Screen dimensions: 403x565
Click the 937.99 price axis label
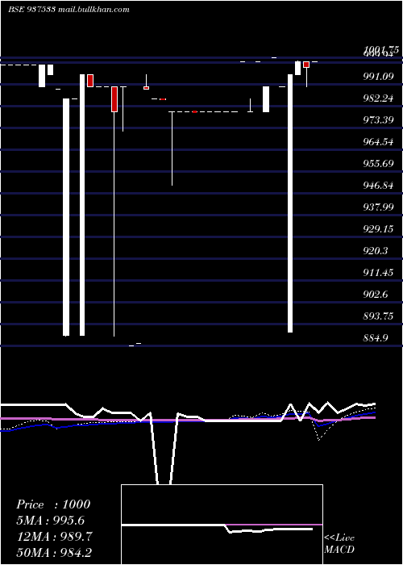378,207
